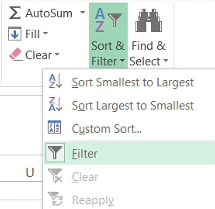Click the Fill down-arrow icon
The height and width of the screenshot is (209, 215).
point(15,33)
